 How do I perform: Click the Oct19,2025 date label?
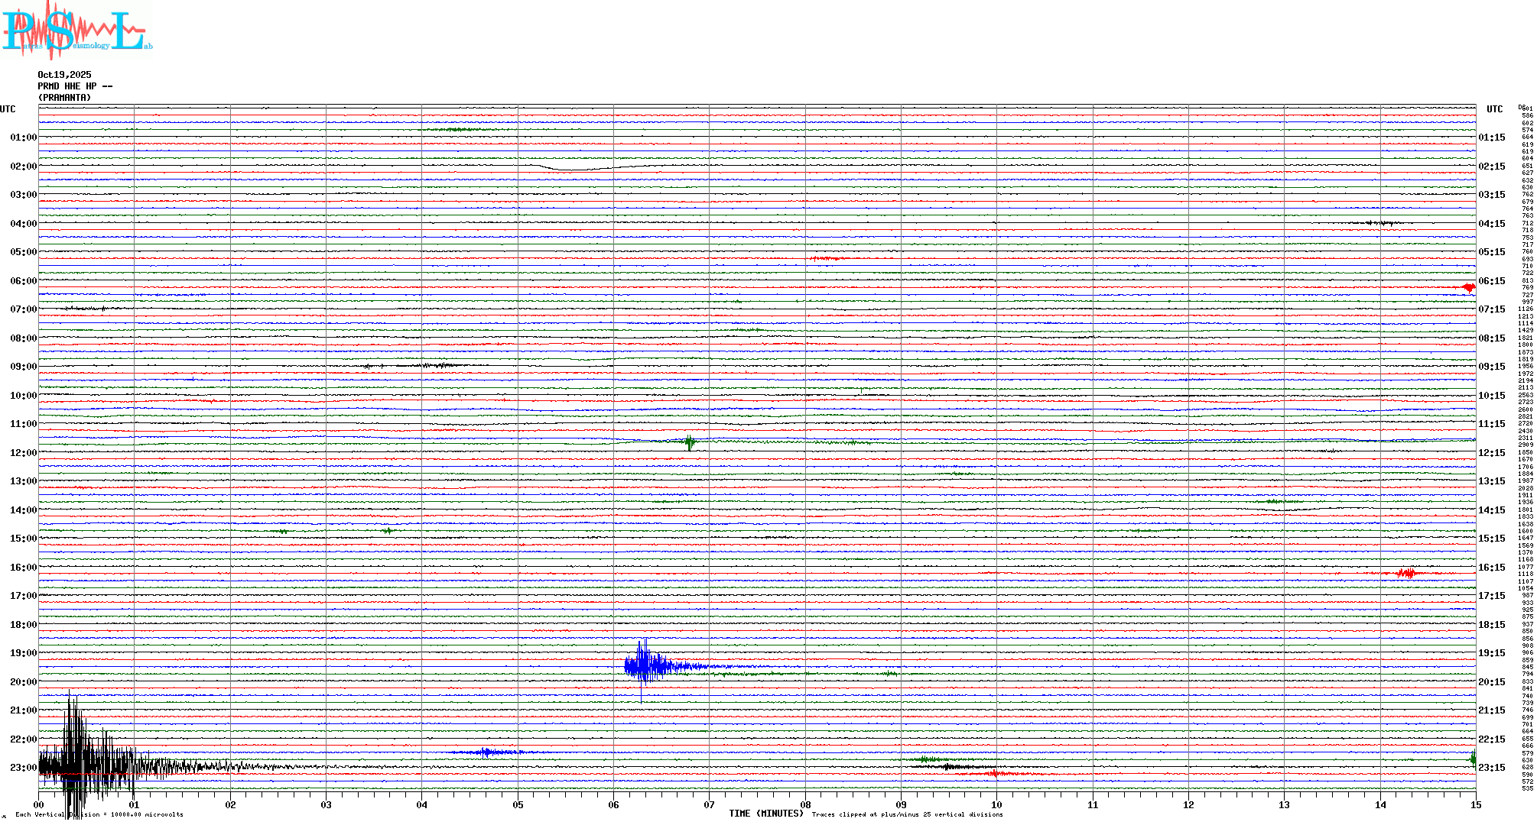tap(64, 75)
